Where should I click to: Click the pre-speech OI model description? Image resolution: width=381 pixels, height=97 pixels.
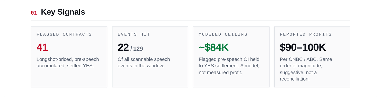(x=229, y=66)
